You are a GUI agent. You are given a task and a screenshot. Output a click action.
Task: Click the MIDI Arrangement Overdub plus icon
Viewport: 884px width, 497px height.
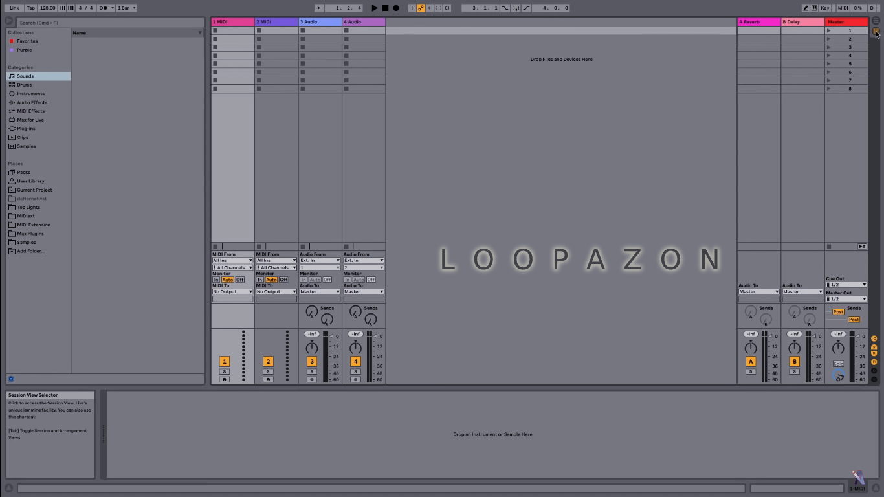tap(412, 8)
